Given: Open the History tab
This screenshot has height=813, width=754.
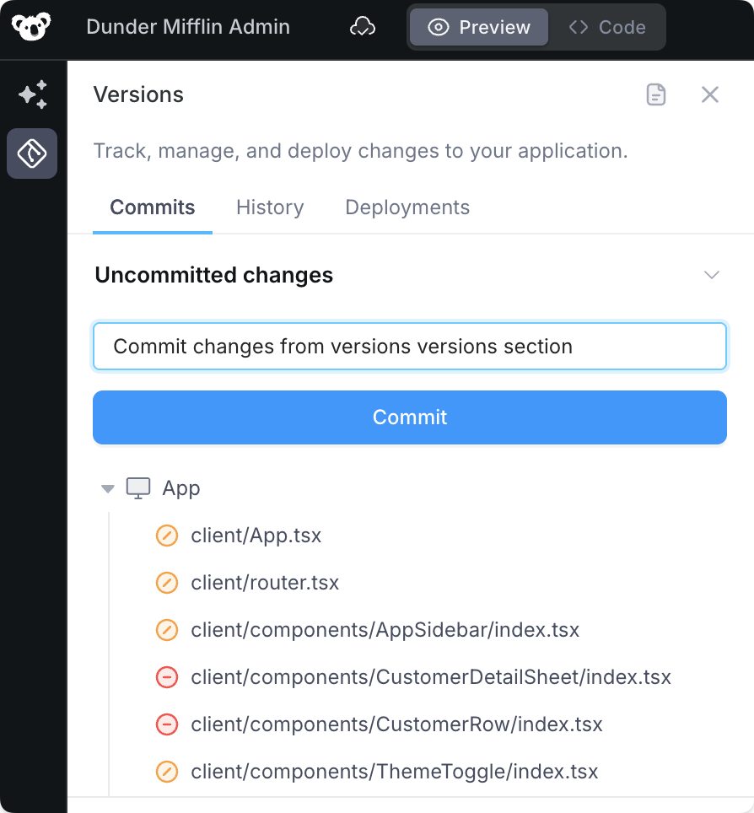Looking at the screenshot, I should pos(270,207).
